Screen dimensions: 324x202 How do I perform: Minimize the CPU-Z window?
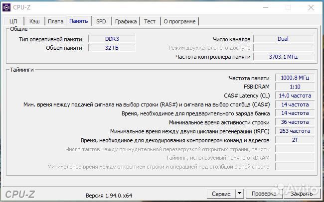[266, 7]
